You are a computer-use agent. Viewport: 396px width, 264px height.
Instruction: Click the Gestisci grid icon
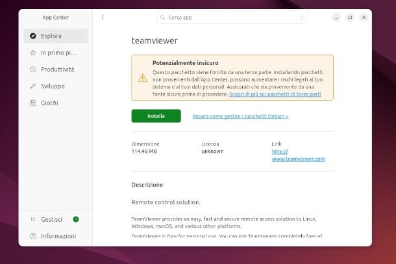click(x=33, y=220)
